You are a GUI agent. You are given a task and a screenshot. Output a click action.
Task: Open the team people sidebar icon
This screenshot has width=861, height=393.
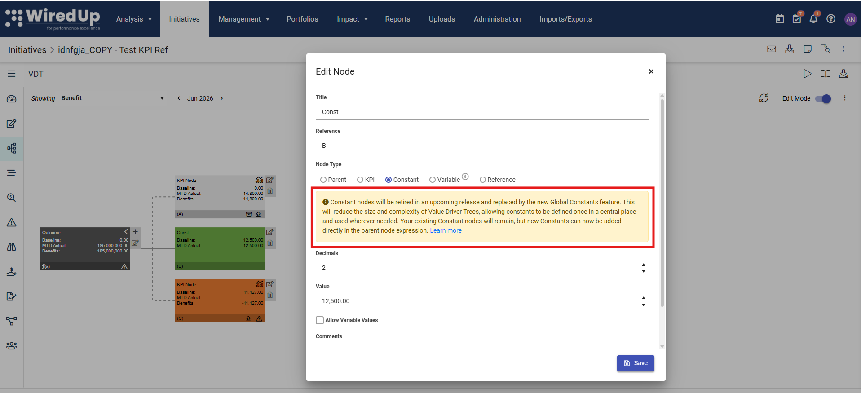12,346
